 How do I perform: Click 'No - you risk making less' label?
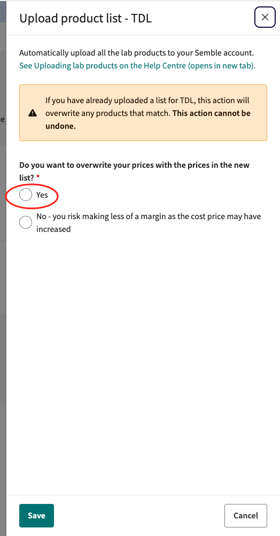[x=149, y=222]
